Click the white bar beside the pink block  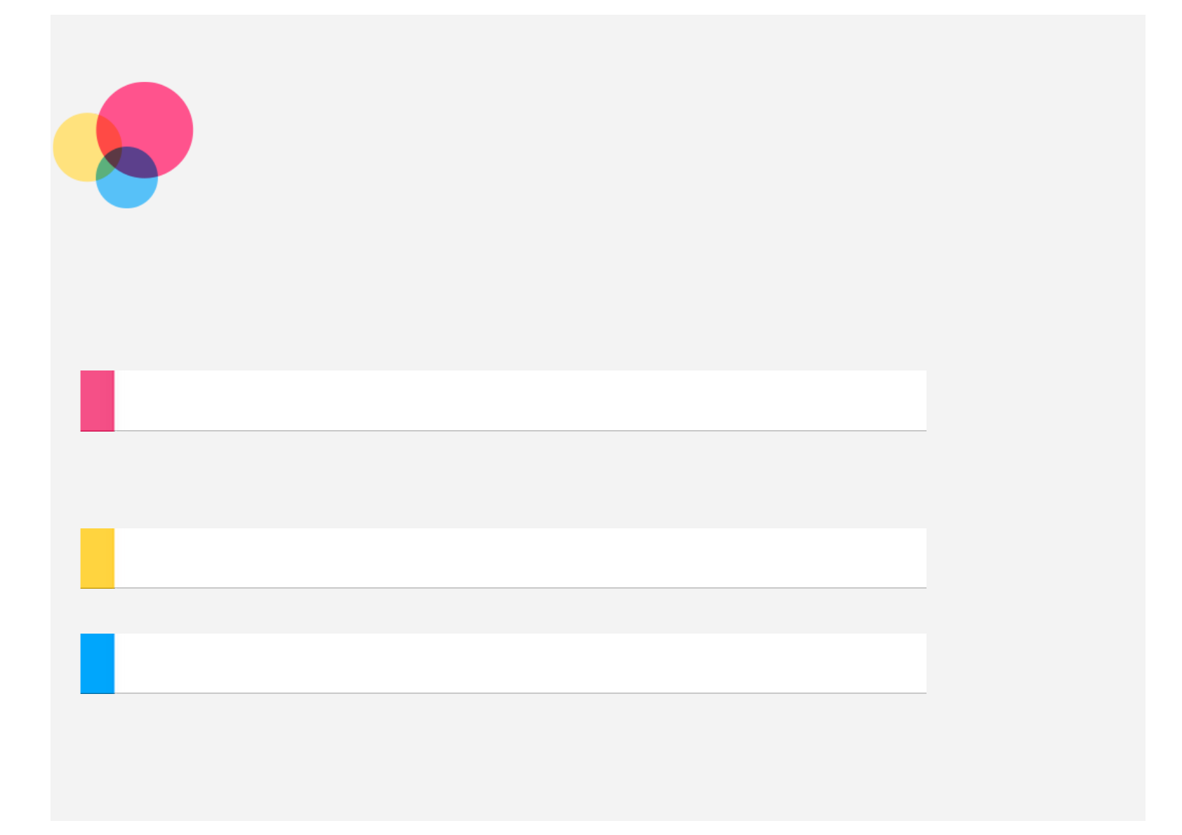[519, 400]
